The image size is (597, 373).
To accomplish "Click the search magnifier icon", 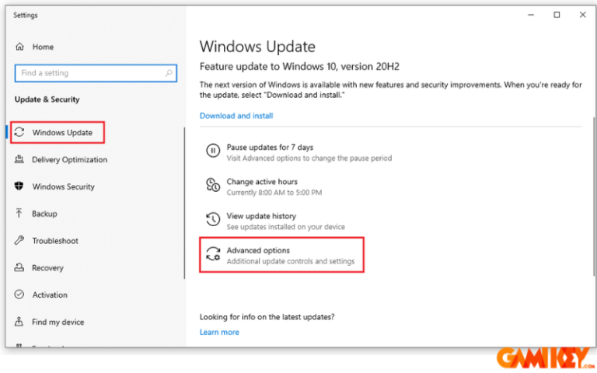I will point(169,73).
